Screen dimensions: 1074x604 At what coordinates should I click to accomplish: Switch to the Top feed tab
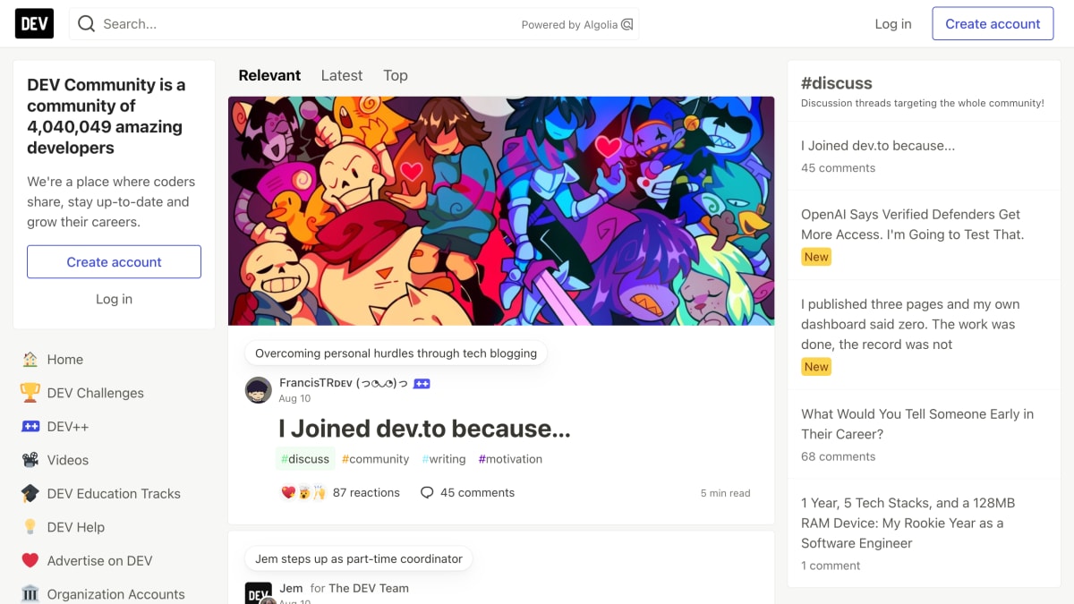coord(396,75)
